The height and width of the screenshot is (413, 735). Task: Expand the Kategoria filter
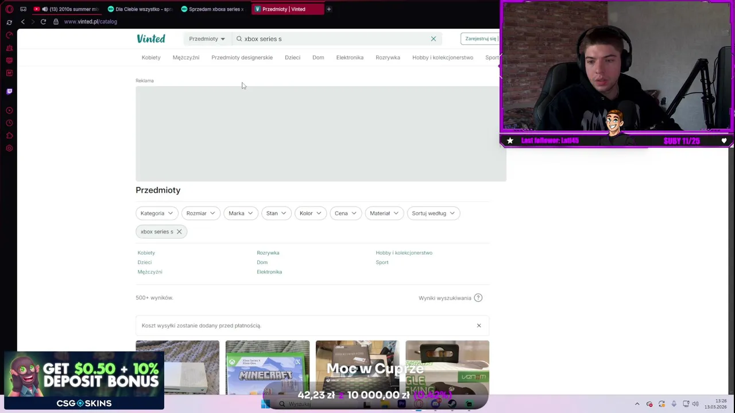pos(157,213)
